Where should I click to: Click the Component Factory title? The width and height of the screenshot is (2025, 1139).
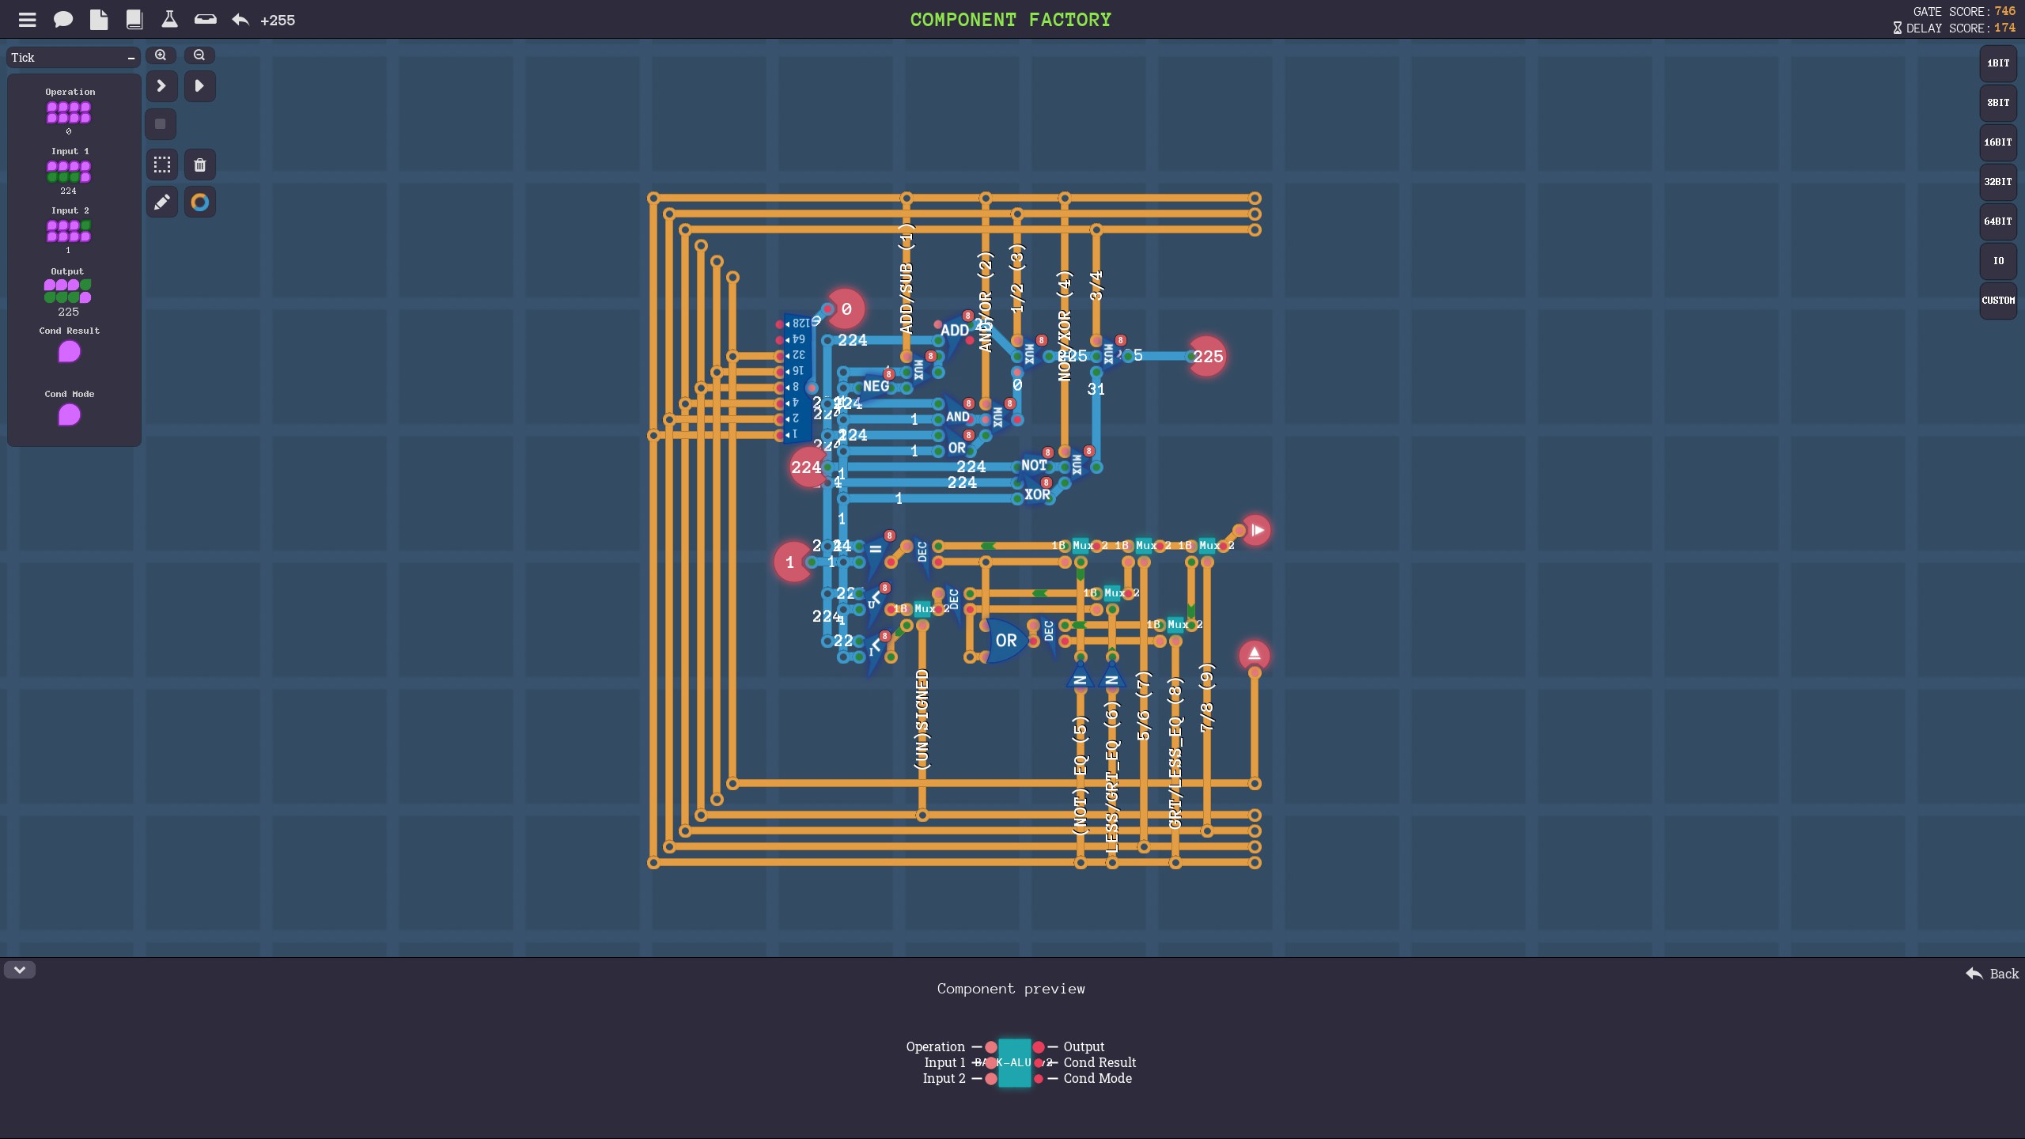(1011, 20)
